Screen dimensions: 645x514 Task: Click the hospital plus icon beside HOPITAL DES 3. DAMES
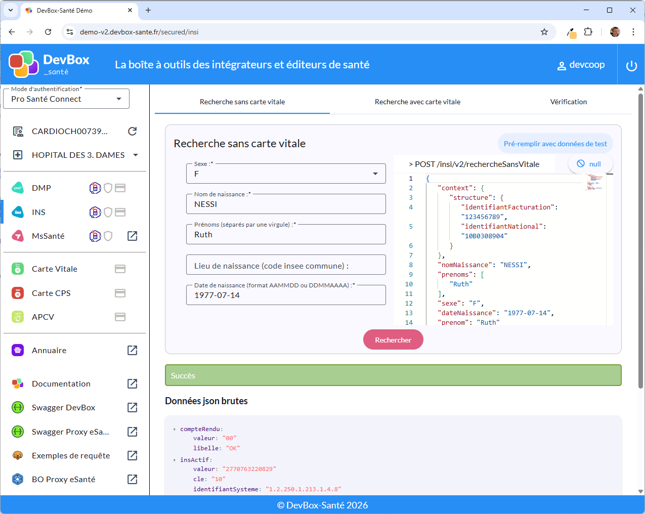18,155
